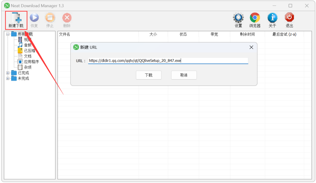Viewport: 316px width, 183px height.
Task: Sort by 剩余时间 column header
Action: click(x=247, y=34)
